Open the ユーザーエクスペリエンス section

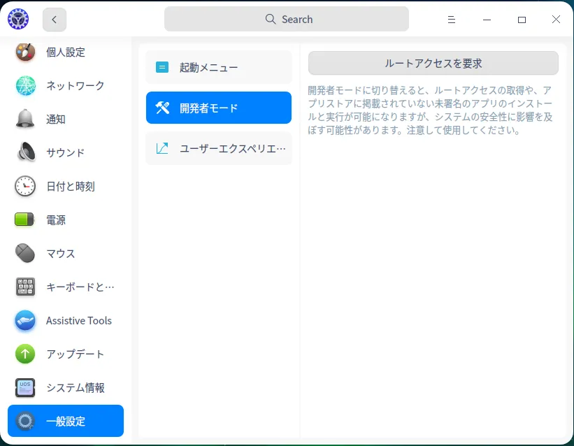(x=218, y=148)
